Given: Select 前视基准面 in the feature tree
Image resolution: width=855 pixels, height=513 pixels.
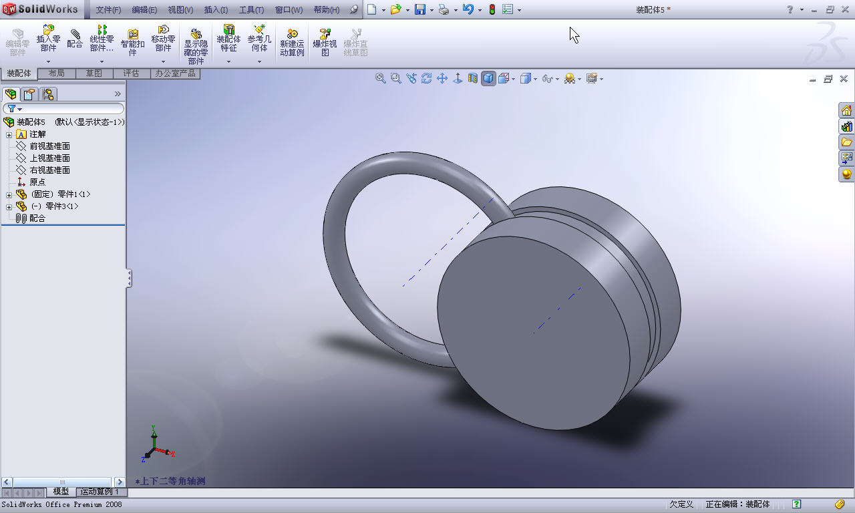Looking at the screenshot, I should point(50,146).
